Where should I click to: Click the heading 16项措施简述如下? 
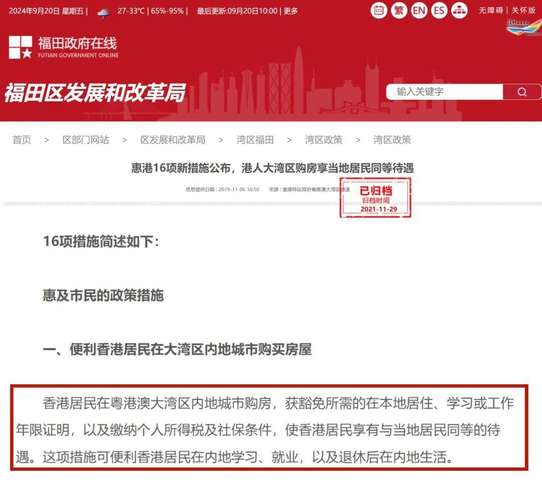101,241
